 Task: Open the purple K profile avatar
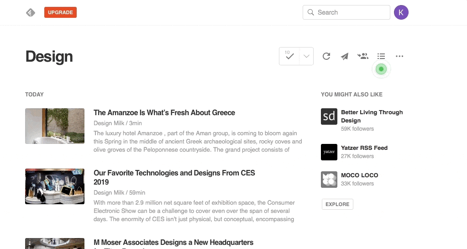401,12
